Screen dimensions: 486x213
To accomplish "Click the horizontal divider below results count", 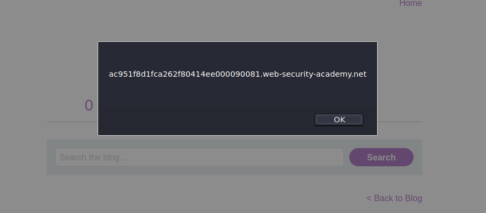I will click(234, 122).
